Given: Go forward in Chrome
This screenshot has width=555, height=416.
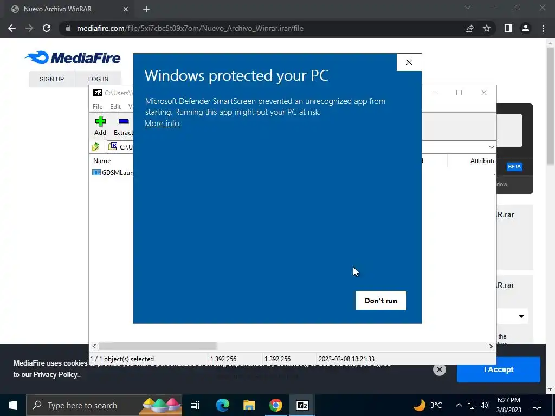Looking at the screenshot, I should (29, 28).
